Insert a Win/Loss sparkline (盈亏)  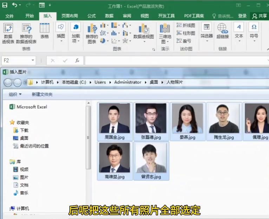coord(184,41)
